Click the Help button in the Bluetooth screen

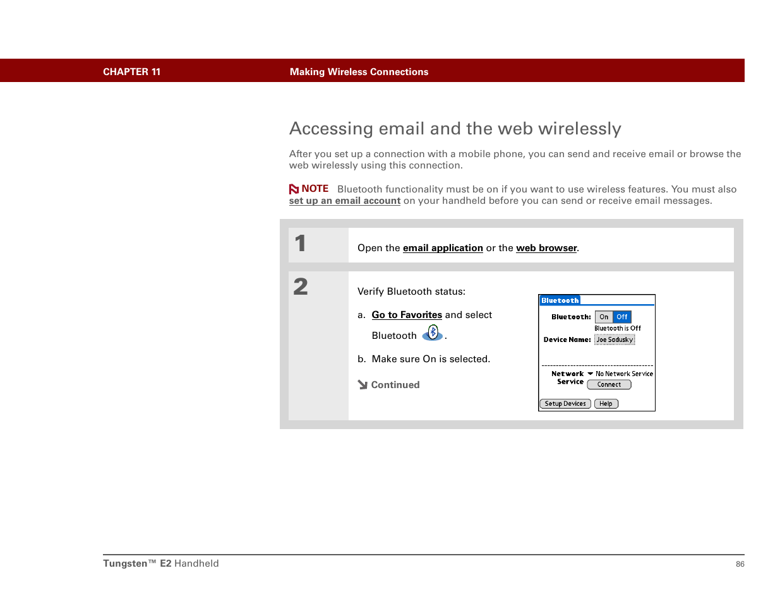point(606,403)
